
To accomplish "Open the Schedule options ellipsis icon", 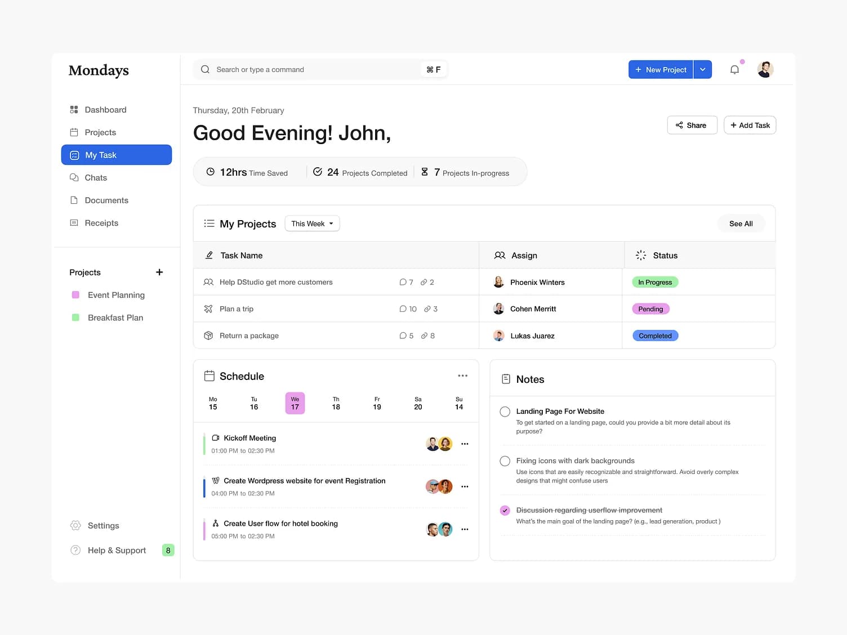I will 463,375.
